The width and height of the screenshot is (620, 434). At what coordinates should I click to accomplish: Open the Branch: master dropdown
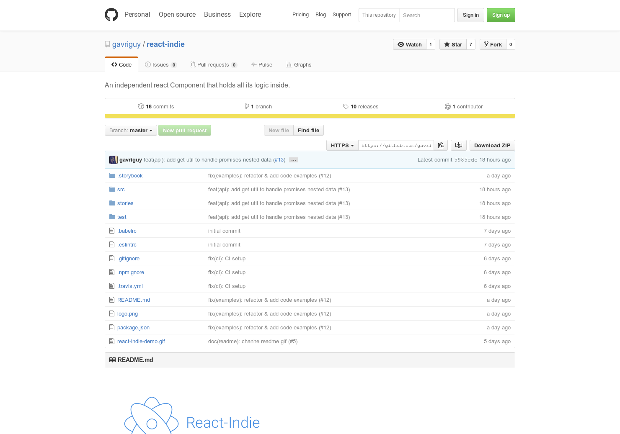coord(130,130)
